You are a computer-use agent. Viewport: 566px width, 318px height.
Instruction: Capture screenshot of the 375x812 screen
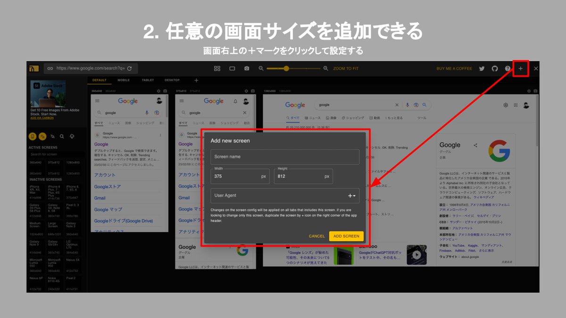[253, 91]
